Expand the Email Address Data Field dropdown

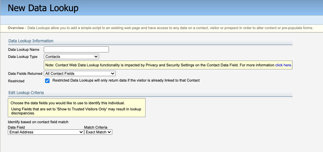[46, 132]
